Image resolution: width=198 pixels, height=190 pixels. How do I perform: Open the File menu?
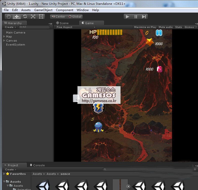6,10
